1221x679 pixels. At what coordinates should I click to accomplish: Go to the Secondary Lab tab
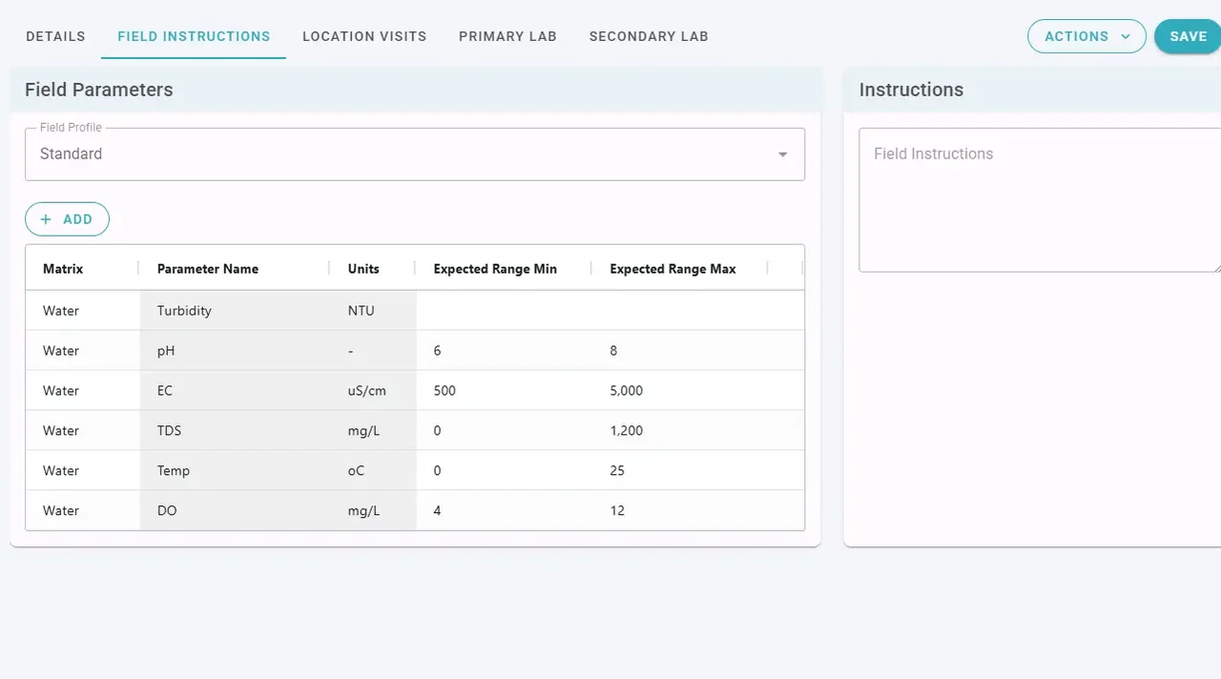click(x=649, y=36)
